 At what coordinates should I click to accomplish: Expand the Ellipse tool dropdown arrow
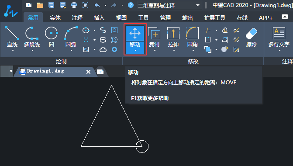[94, 30]
